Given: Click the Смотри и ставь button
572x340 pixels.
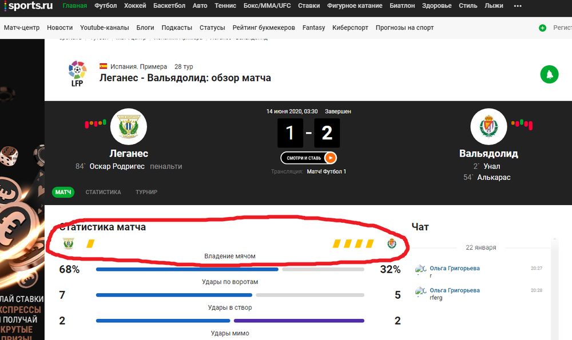Looking at the screenshot, I should click(x=309, y=158).
